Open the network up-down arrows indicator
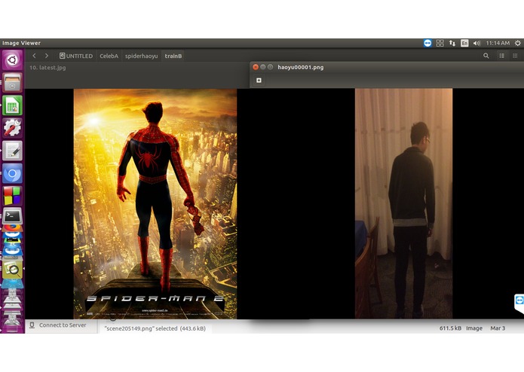524x372 pixels. tap(452, 43)
